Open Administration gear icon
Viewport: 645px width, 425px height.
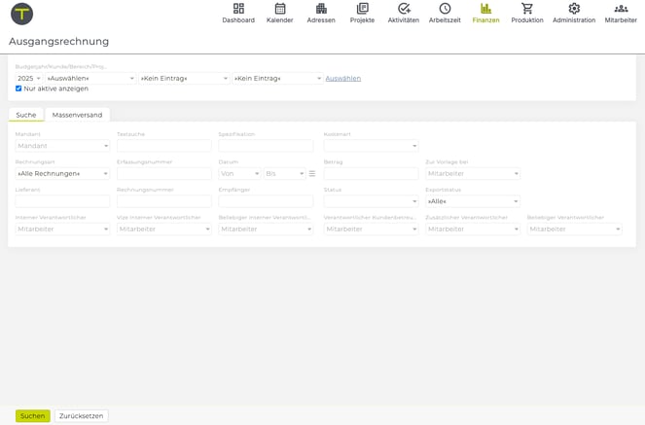(x=574, y=9)
